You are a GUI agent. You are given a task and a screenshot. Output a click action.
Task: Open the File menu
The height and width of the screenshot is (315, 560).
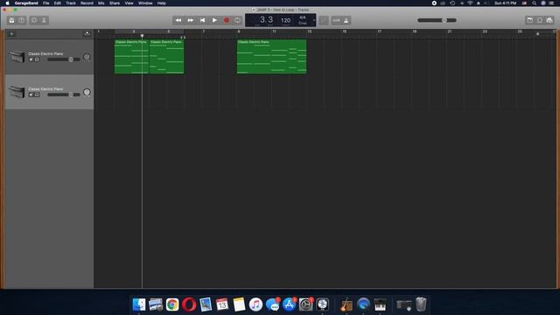[46, 3]
